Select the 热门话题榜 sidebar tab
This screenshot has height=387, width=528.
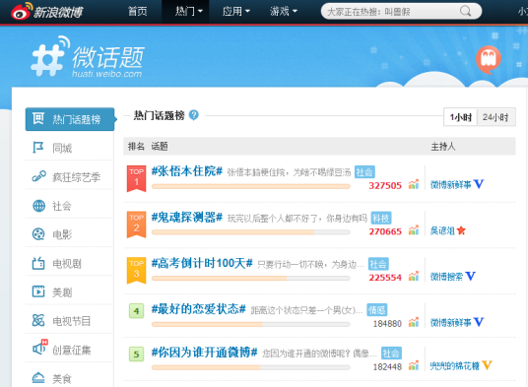(x=70, y=119)
